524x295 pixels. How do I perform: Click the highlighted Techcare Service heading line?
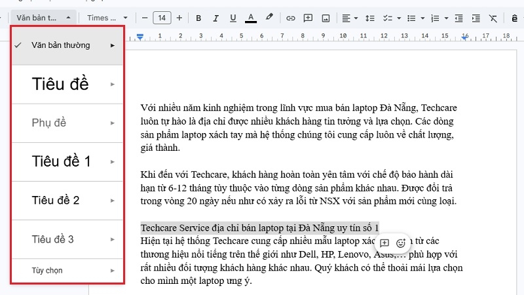pos(259,228)
